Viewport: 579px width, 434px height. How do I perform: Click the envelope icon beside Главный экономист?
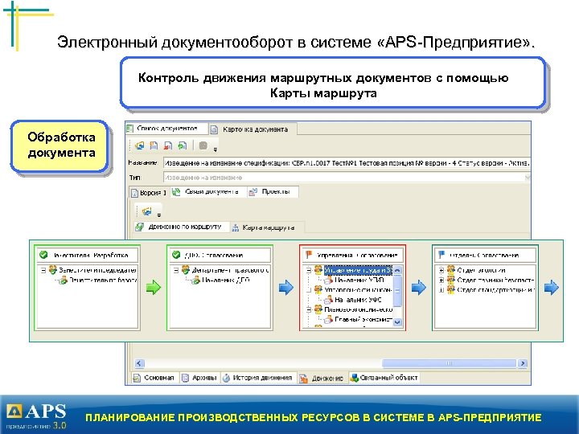pos(329,320)
